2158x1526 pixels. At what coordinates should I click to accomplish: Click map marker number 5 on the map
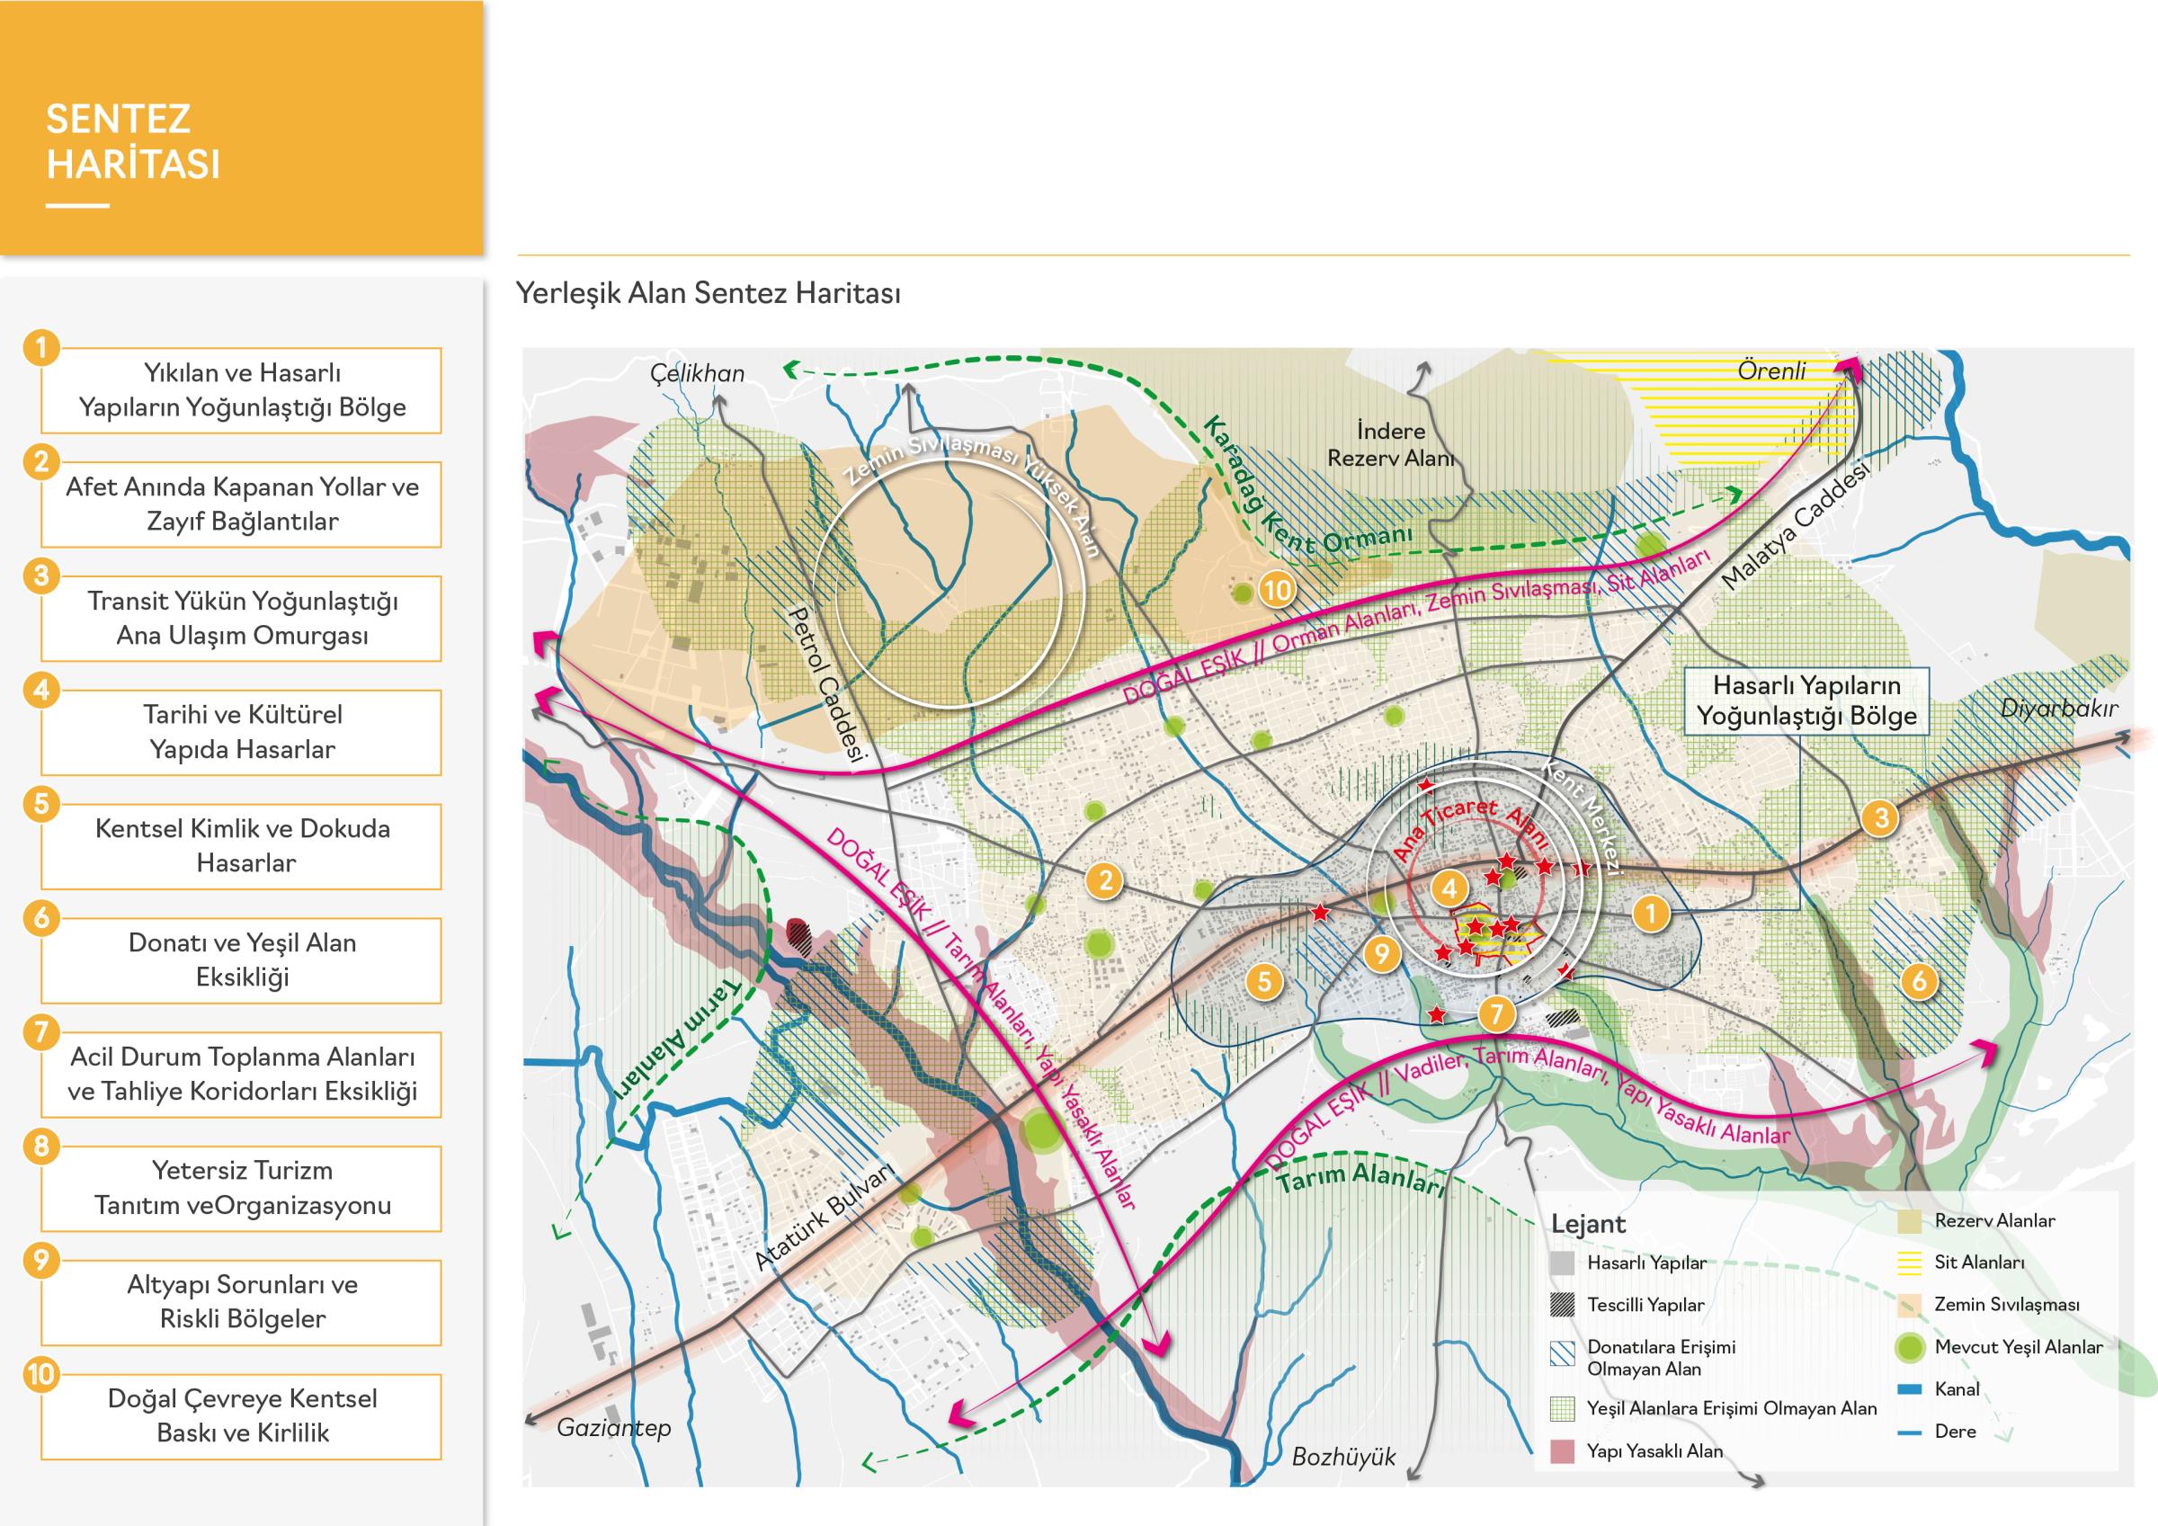coord(1264,982)
